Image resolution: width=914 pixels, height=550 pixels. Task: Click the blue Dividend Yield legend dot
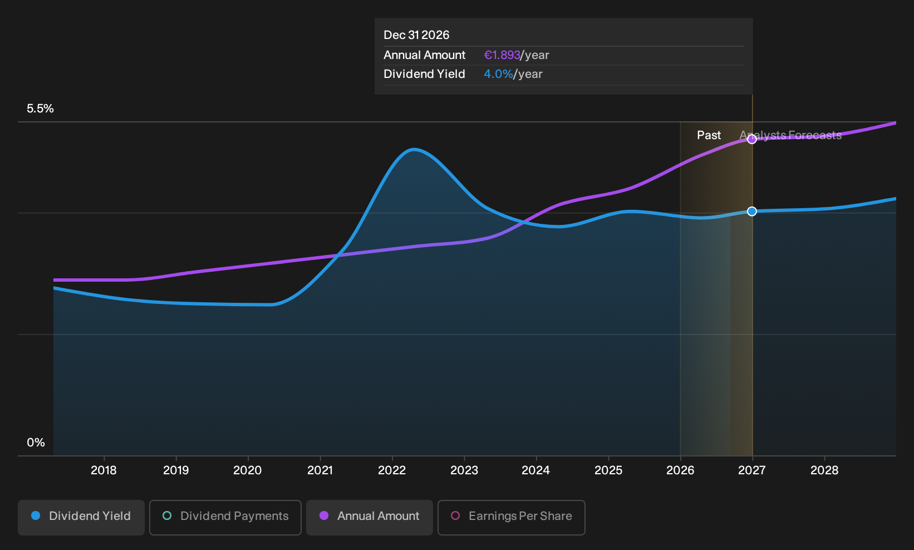[x=36, y=515]
